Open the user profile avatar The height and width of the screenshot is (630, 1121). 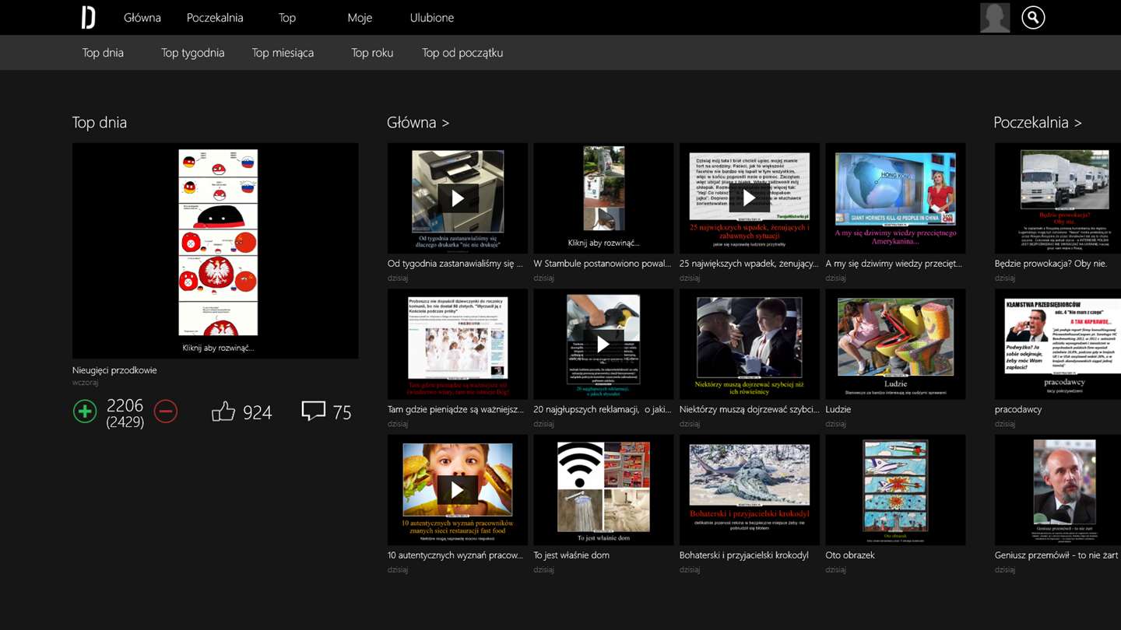coord(994,17)
